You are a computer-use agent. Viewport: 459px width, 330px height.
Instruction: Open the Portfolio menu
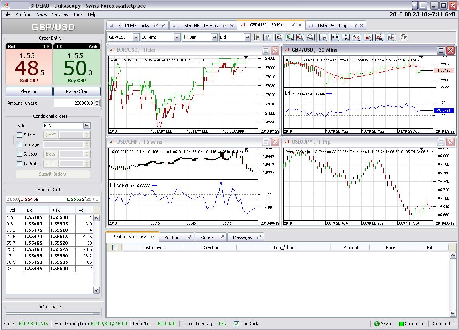(23, 14)
